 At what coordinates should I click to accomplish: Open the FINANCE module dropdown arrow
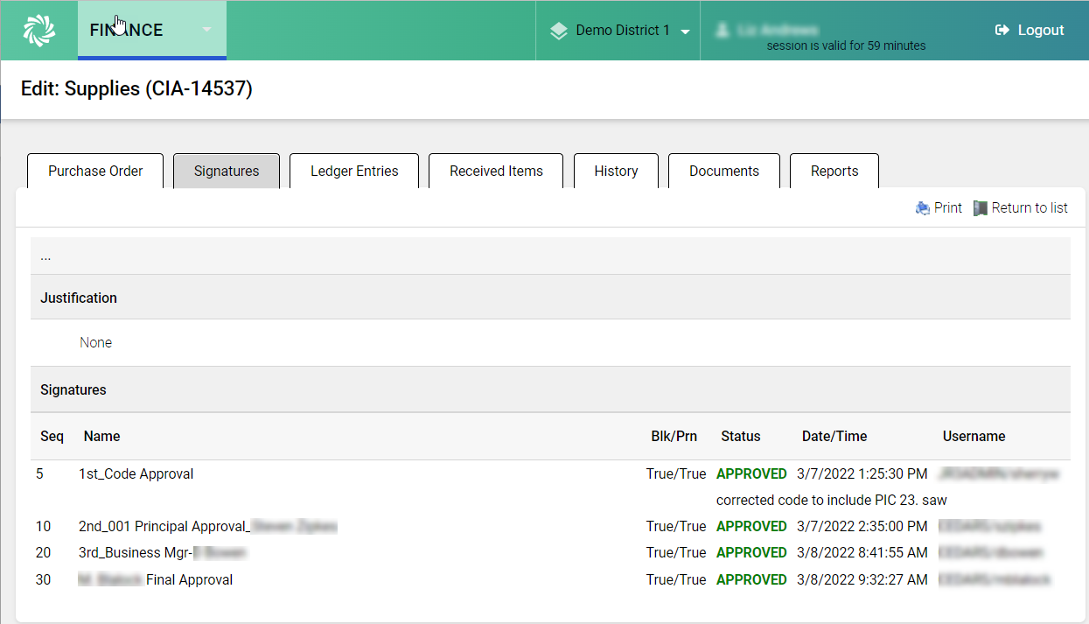(x=207, y=30)
